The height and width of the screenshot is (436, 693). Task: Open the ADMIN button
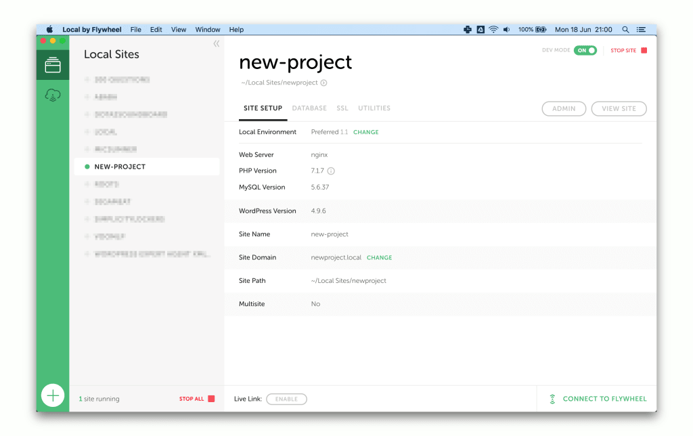[x=564, y=109]
